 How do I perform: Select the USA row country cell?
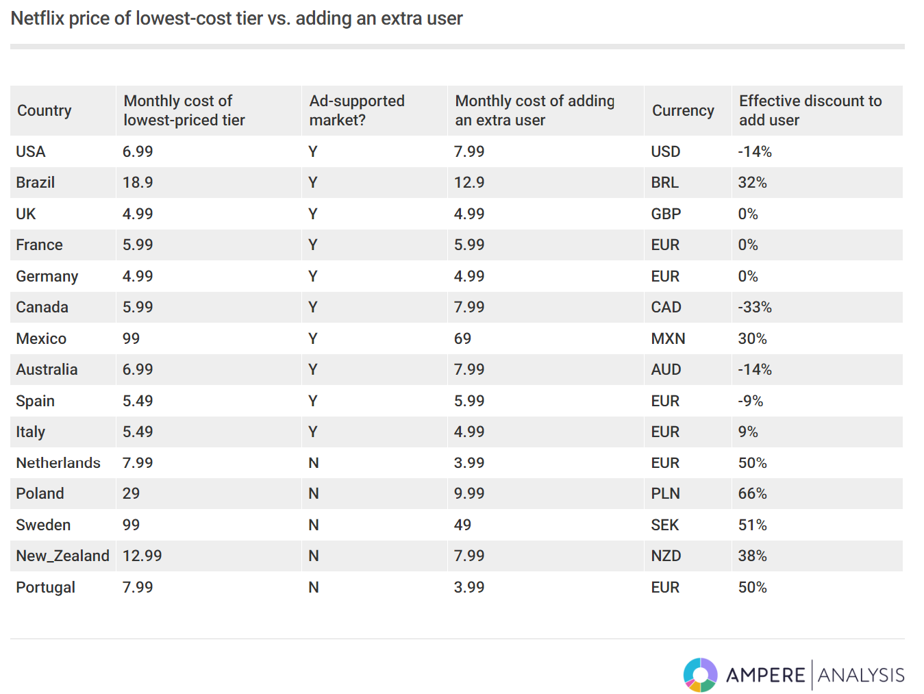coord(31,151)
